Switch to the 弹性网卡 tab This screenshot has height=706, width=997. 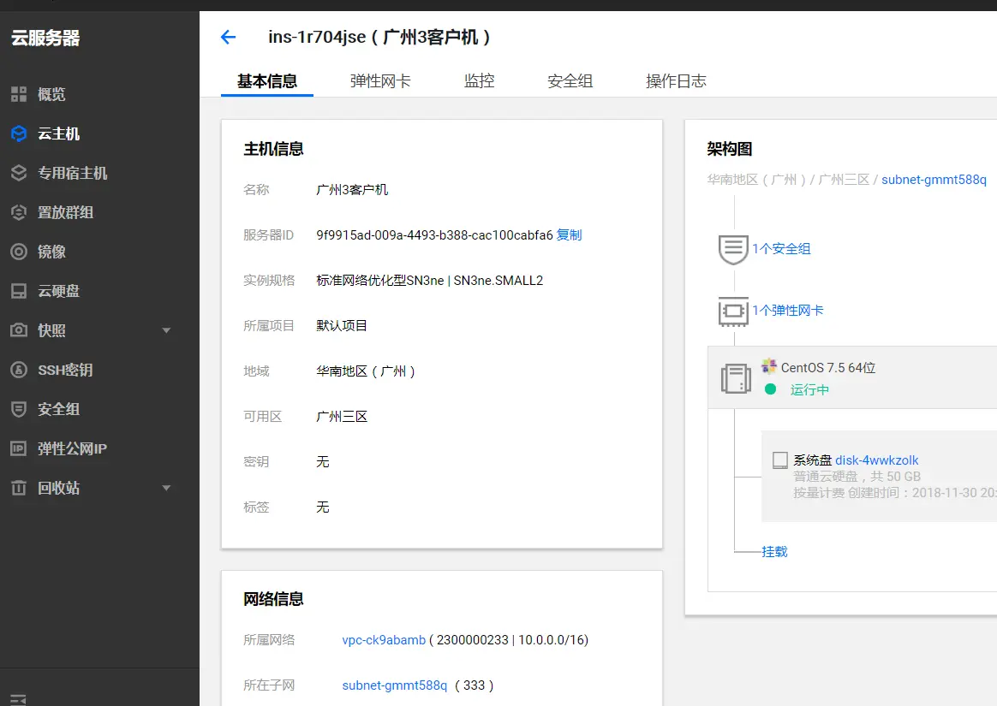(380, 81)
